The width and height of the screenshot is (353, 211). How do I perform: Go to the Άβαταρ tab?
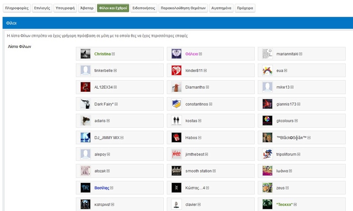click(87, 8)
